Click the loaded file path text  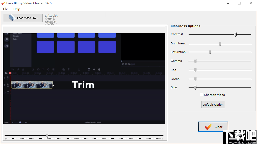point(51,19)
